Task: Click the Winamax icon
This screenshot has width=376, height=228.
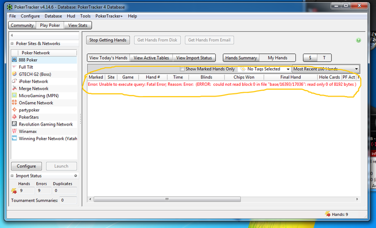Action: 15,131
